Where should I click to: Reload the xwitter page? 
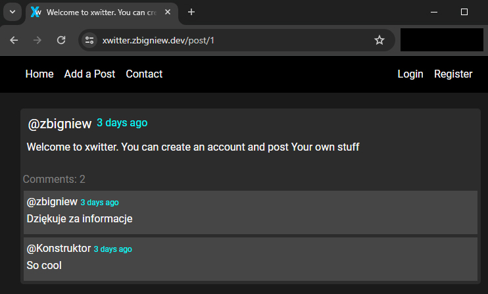click(x=61, y=40)
